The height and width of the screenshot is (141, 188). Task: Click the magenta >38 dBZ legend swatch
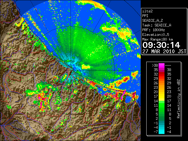coord(162,65)
